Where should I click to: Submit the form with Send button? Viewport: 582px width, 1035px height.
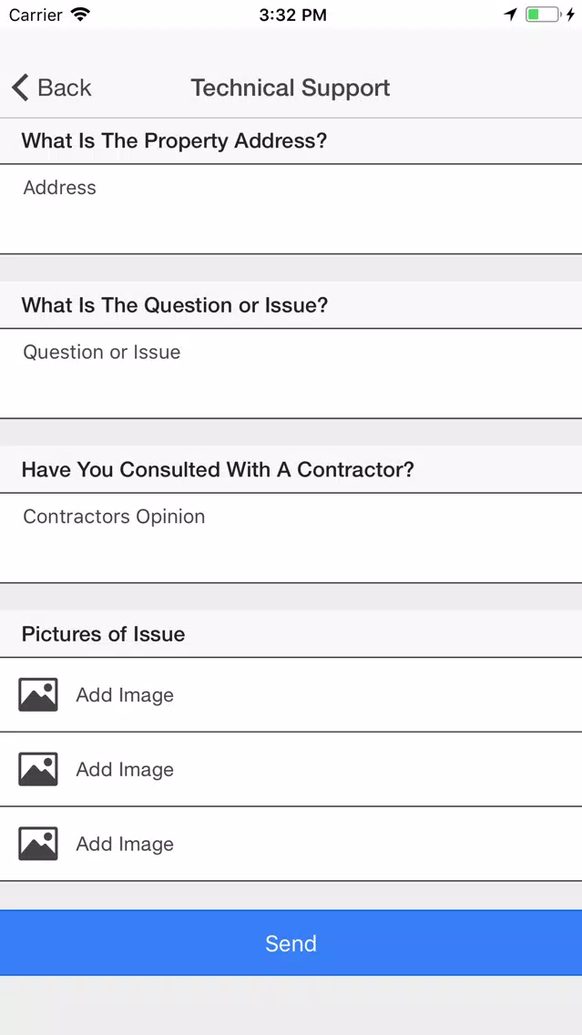tap(291, 943)
